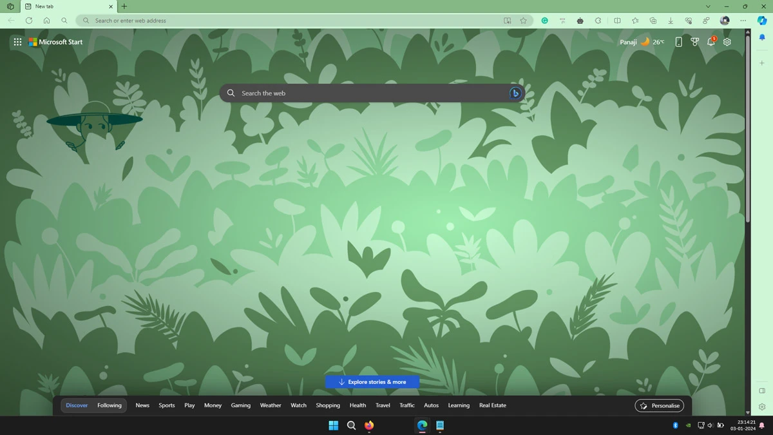773x435 pixels.
Task: Select the Shopping feed tab
Action: coord(328,405)
